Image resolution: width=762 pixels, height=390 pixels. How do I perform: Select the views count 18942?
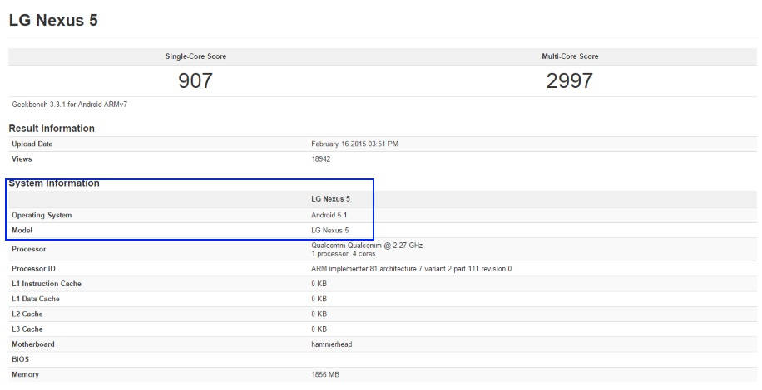[321, 159]
